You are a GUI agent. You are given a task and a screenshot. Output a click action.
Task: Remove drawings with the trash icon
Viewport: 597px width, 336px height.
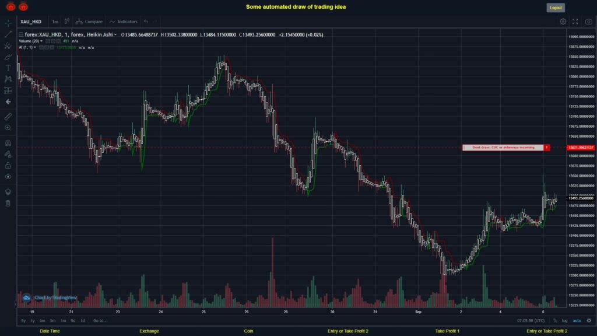click(8, 204)
